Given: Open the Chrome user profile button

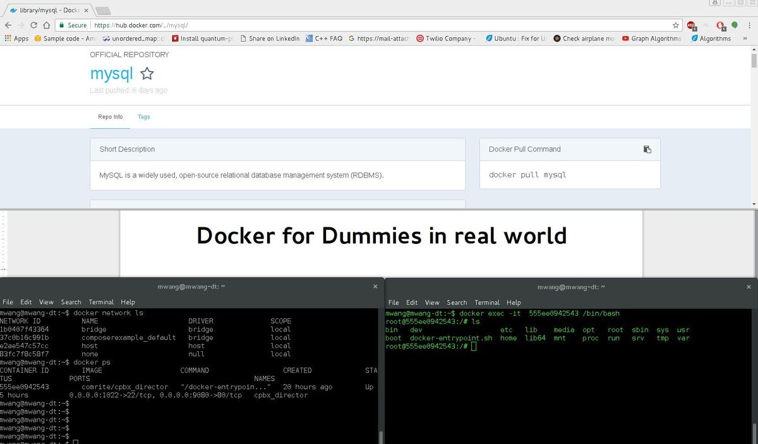Looking at the screenshot, I should pos(715,3).
